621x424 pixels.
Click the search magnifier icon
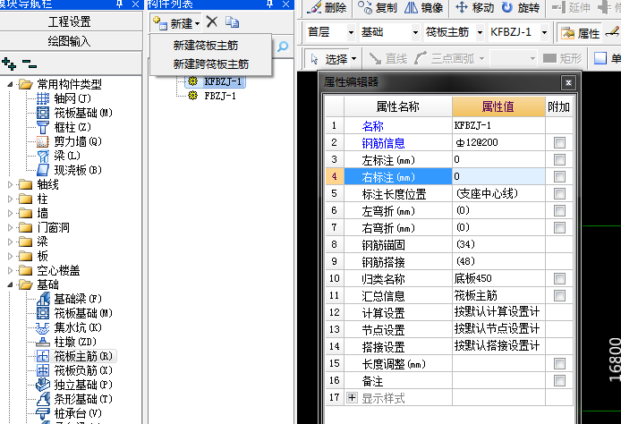tap(283, 47)
